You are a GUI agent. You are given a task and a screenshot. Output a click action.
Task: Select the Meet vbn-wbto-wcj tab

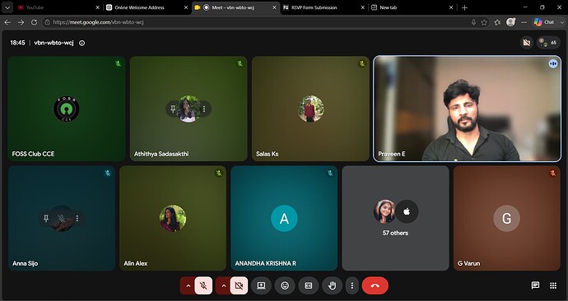[x=235, y=7]
